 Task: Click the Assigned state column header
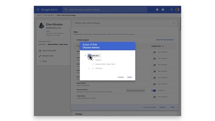click(156, 46)
